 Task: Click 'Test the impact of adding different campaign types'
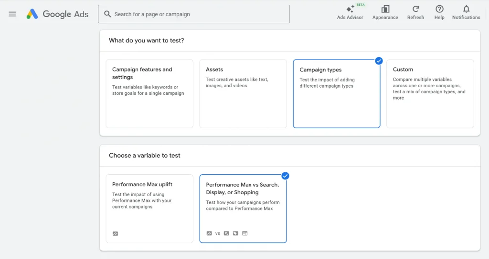(x=327, y=83)
